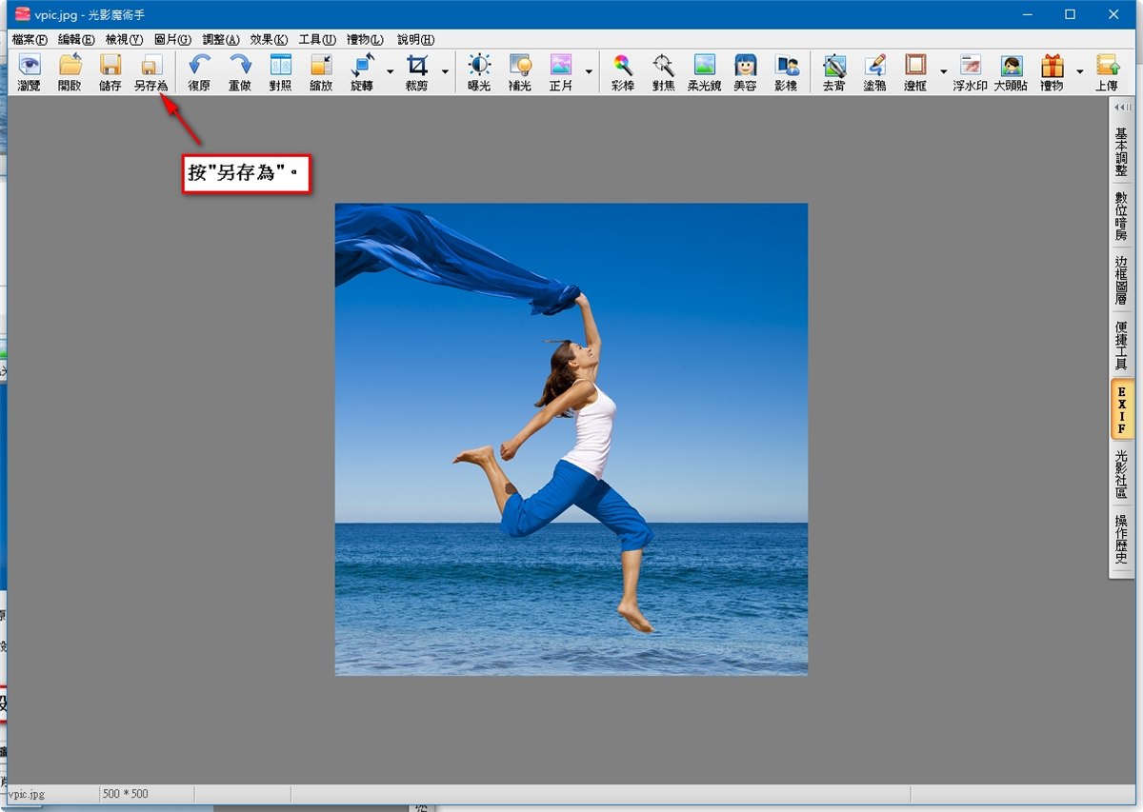Click the 浮水印 watermark icon
The height and width of the screenshot is (812, 1143).
(970, 71)
